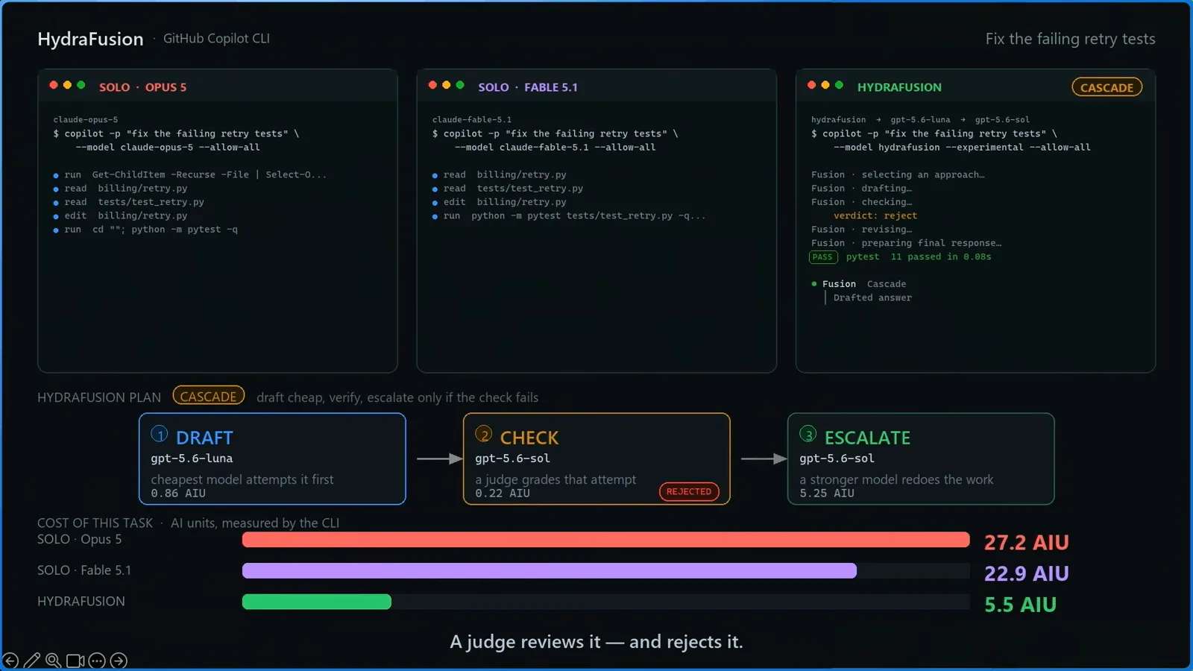Toggle the camera video icon

click(x=75, y=661)
